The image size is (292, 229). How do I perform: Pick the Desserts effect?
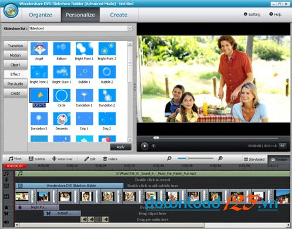pos(62,119)
